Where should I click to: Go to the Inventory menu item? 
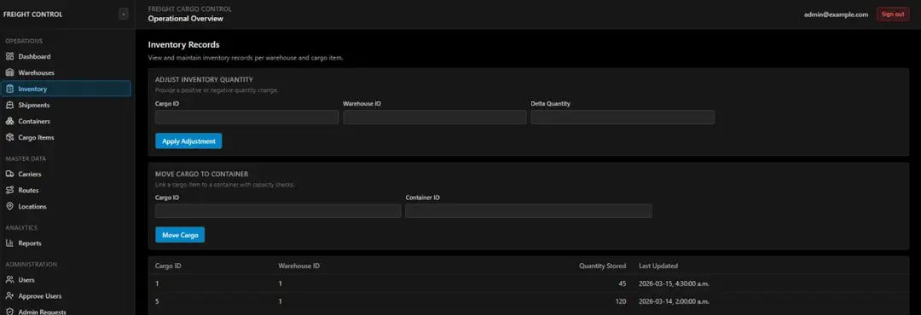point(66,89)
